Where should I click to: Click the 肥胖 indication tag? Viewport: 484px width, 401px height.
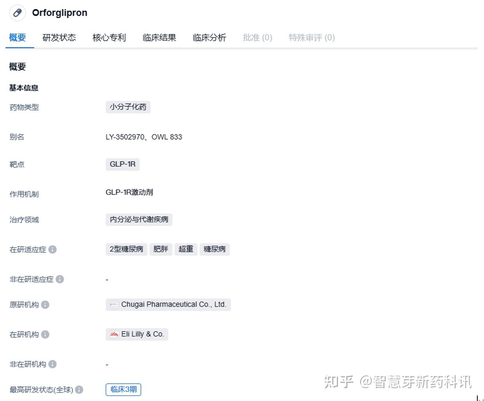tap(161, 249)
